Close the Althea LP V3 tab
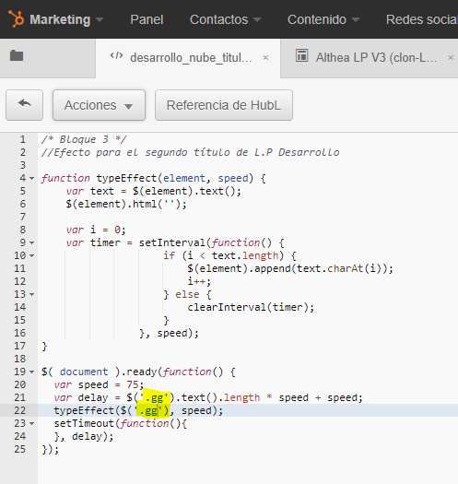 451,57
